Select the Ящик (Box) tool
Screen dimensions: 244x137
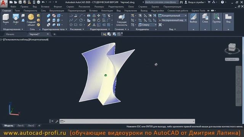[6, 19]
